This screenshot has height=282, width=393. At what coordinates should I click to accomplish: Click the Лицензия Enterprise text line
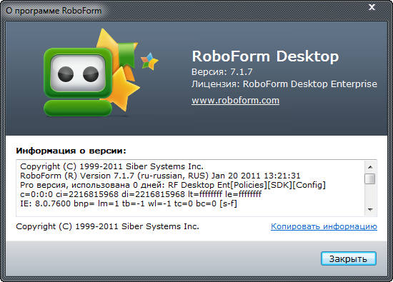[x=284, y=84]
